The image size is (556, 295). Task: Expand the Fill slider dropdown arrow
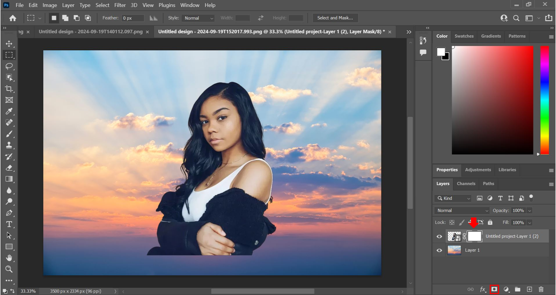click(529, 223)
